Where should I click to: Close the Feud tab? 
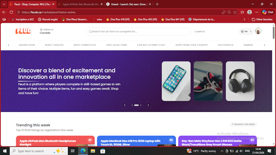[53, 4]
